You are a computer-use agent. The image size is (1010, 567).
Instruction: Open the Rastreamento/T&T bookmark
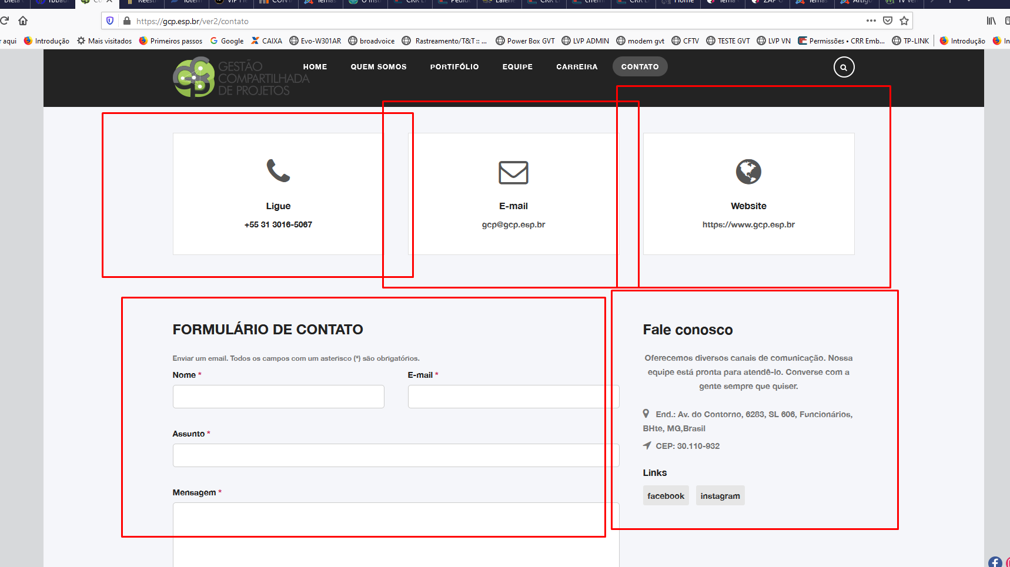[444, 41]
